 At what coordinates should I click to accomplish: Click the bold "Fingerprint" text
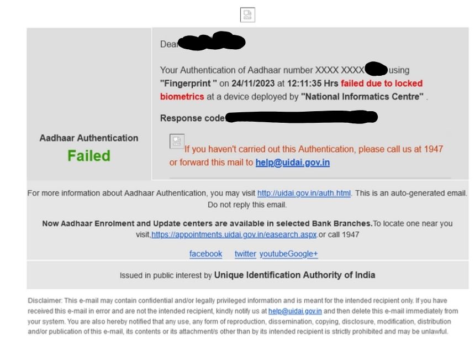[188, 84]
